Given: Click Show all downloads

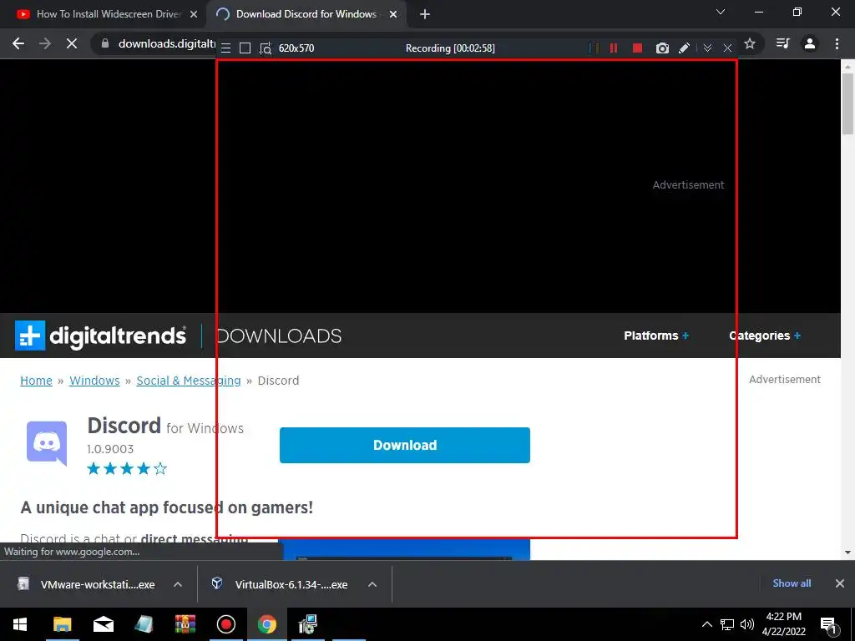Looking at the screenshot, I should point(792,583).
